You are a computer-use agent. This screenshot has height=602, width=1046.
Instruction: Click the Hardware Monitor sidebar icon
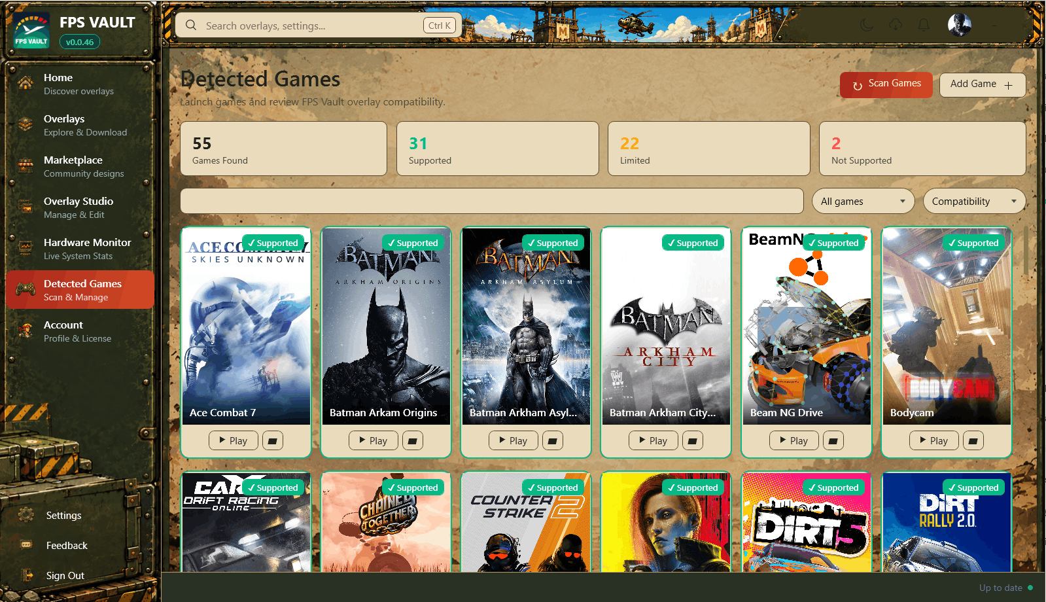(x=26, y=249)
